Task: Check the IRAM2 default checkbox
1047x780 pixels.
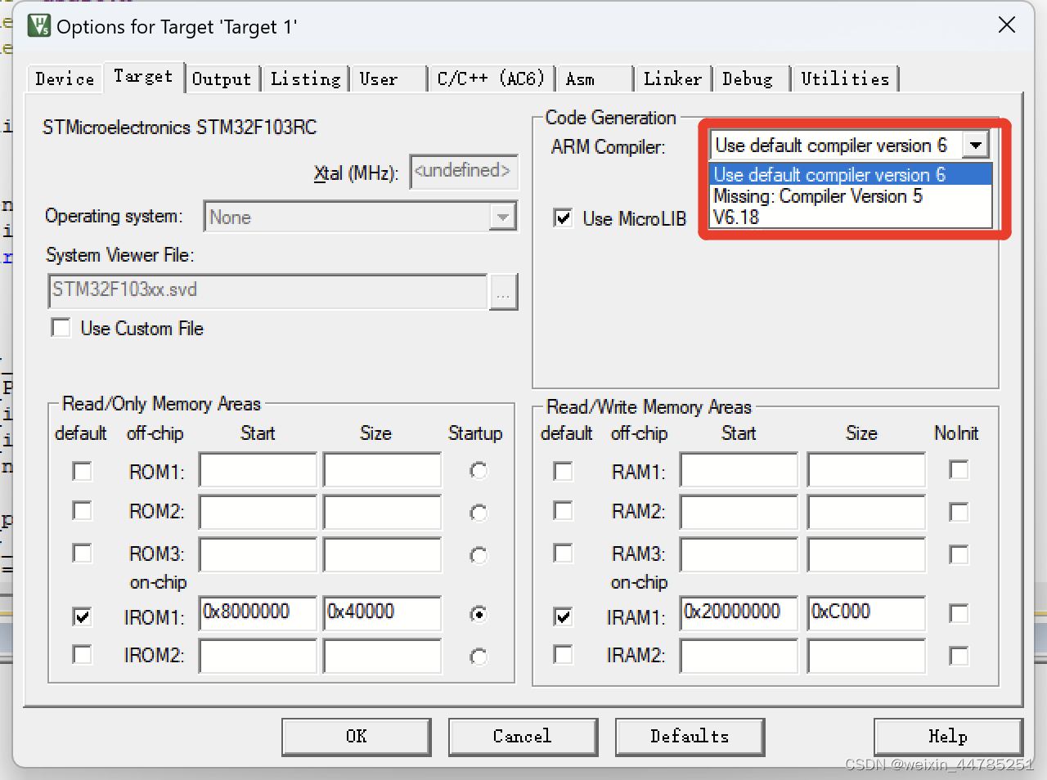Action: (563, 655)
